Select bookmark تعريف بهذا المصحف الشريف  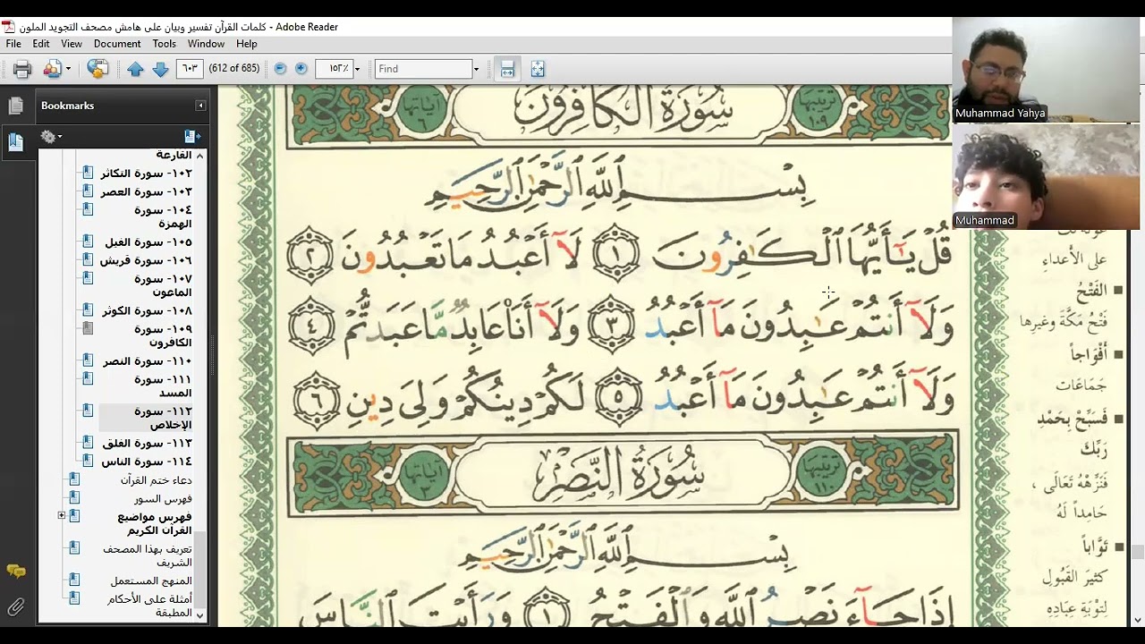click(x=148, y=555)
